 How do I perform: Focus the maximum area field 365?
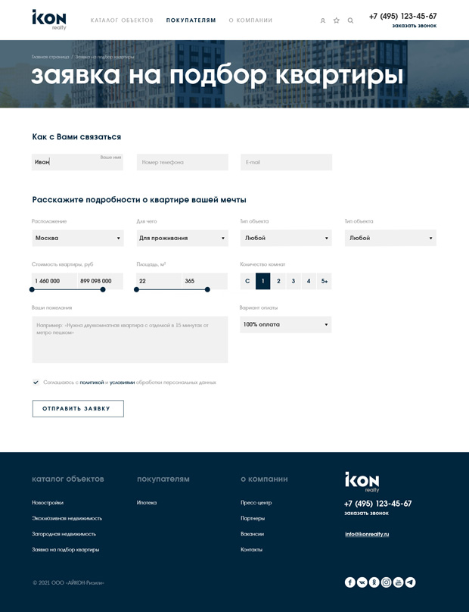coord(205,281)
